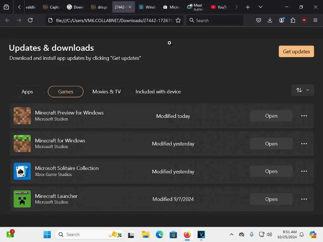Open the Downloads panel icon
The image size is (323, 242).
click(x=270, y=20)
